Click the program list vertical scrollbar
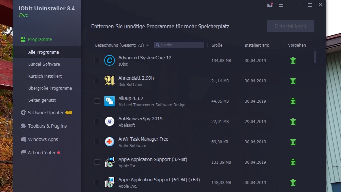Screen dimensions: 341x192 [x=315, y=57]
